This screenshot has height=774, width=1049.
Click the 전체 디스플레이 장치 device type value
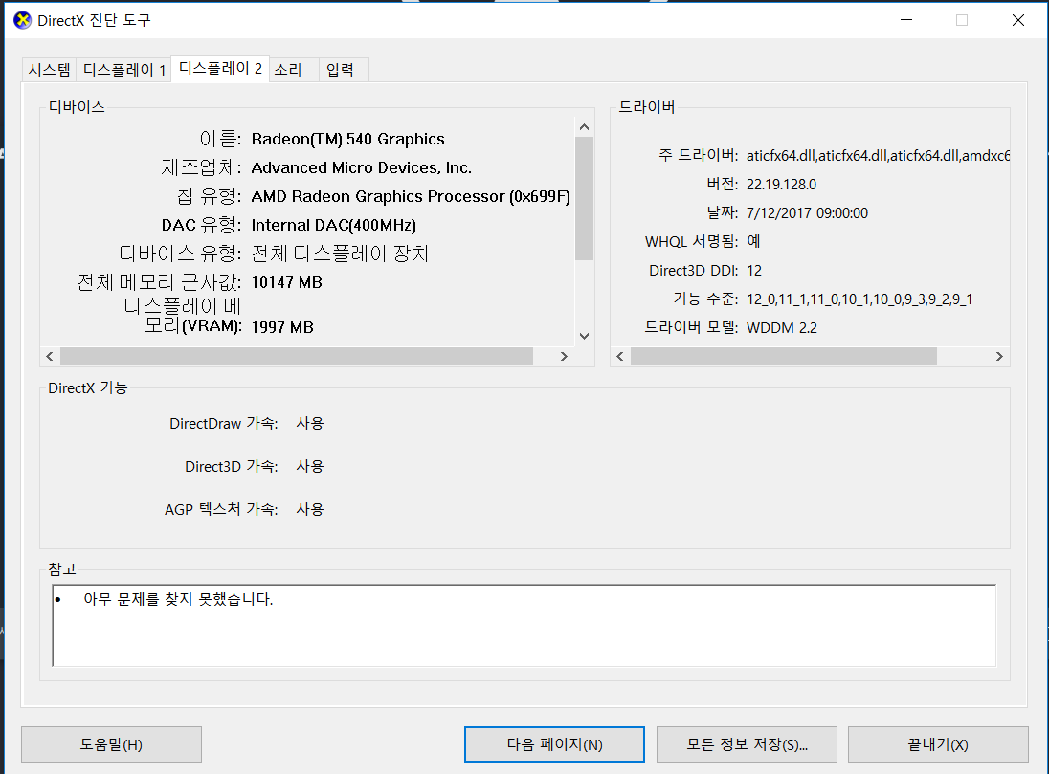point(340,254)
